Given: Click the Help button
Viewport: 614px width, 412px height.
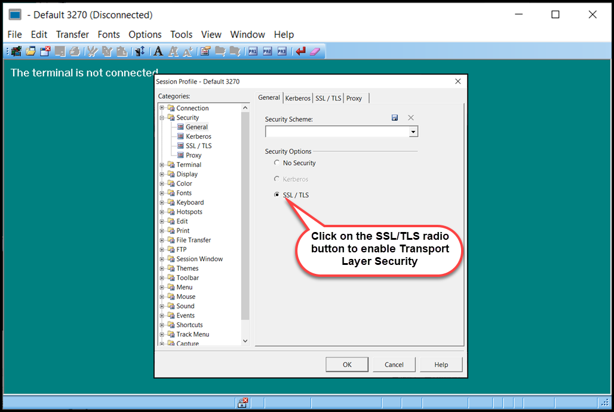Looking at the screenshot, I should click(441, 364).
